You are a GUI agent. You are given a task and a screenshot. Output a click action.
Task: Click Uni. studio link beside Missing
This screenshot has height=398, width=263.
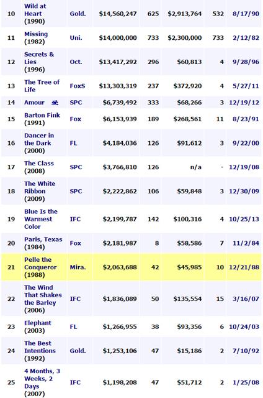click(76, 38)
